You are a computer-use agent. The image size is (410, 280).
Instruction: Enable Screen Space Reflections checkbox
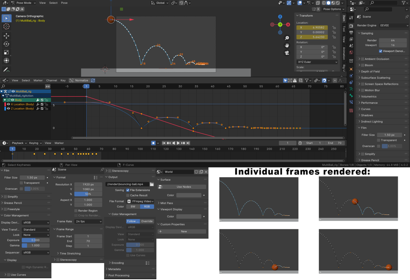(x=363, y=84)
